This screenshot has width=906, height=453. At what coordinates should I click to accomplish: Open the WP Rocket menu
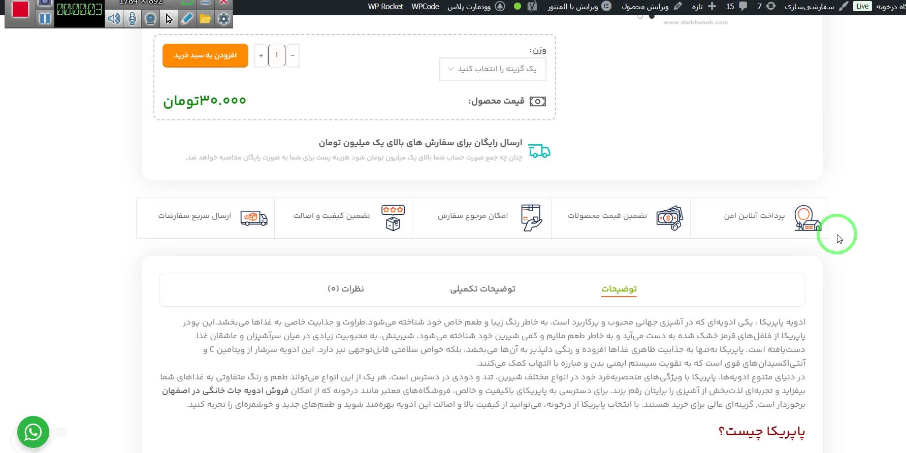[x=385, y=7]
